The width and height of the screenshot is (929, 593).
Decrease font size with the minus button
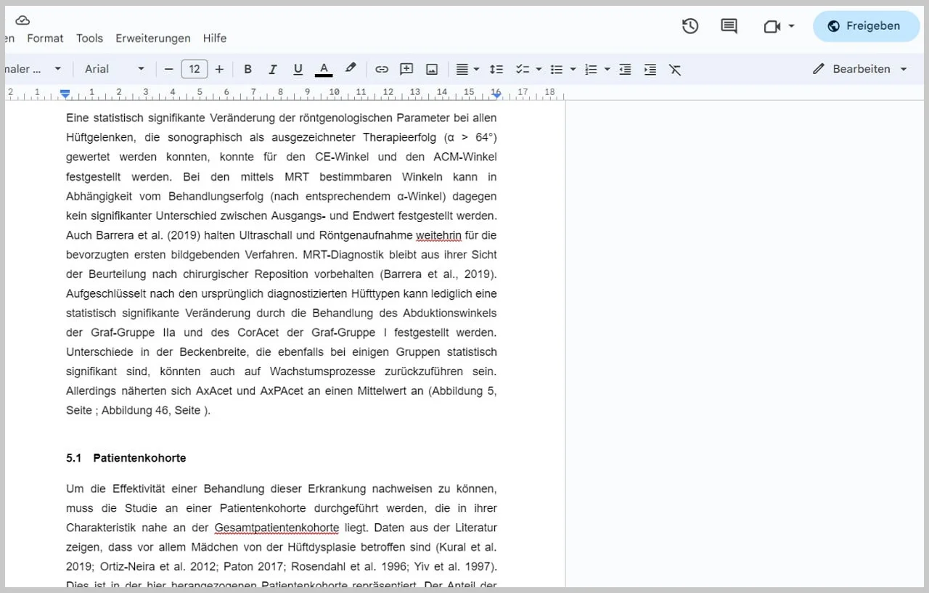(x=168, y=69)
